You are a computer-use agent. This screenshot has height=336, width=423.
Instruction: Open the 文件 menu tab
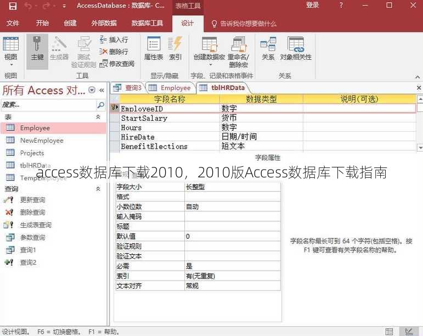point(13,23)
